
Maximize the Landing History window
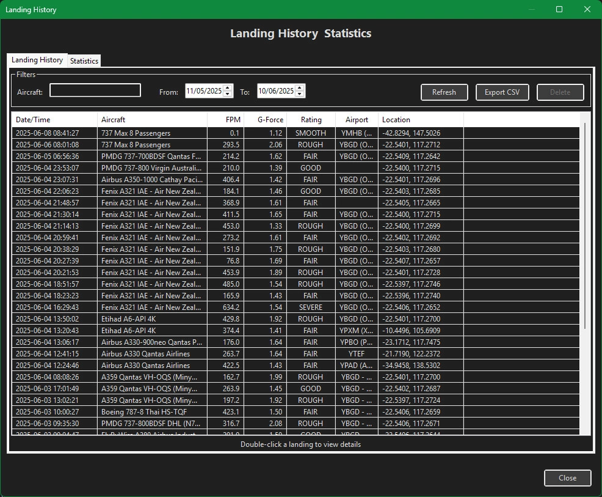[x=559, y=10]
